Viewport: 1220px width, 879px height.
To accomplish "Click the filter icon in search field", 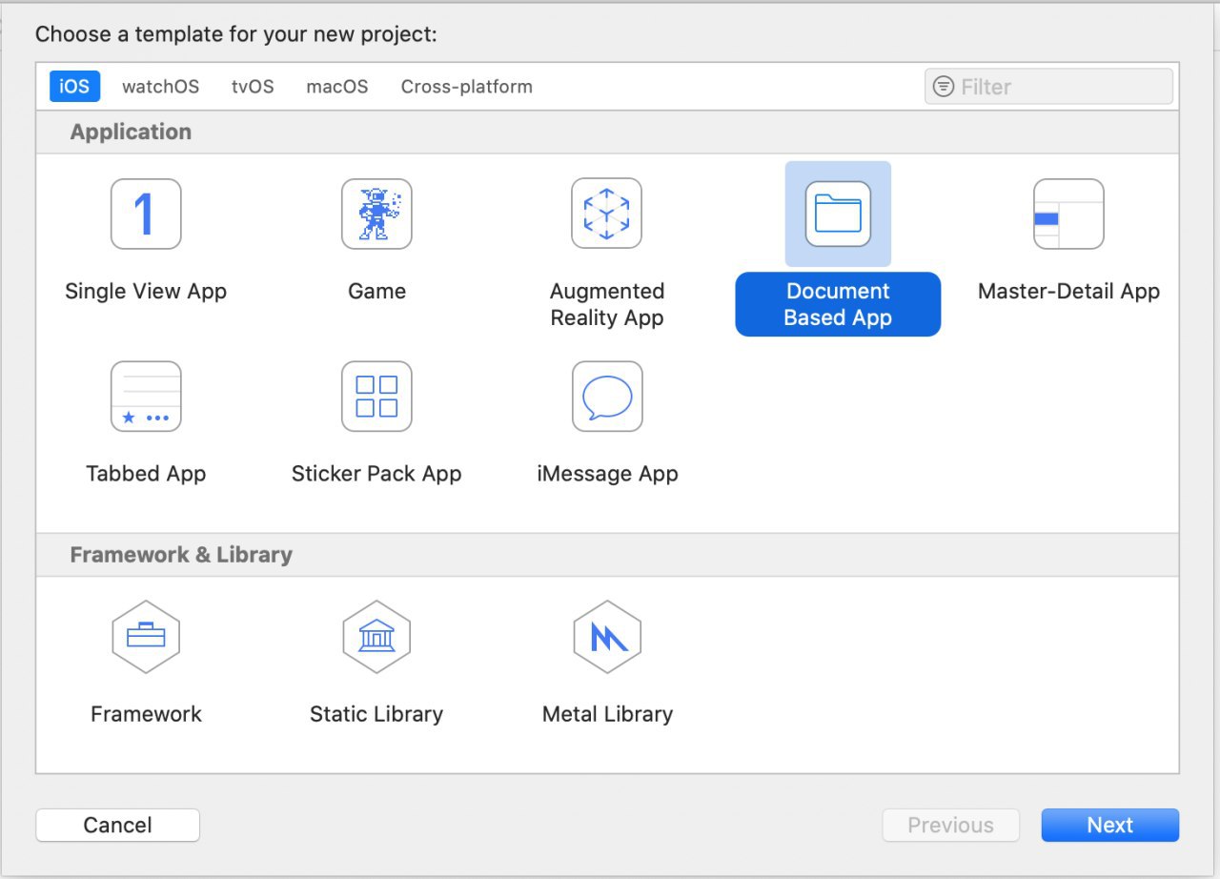I will [x=944, y=87].
